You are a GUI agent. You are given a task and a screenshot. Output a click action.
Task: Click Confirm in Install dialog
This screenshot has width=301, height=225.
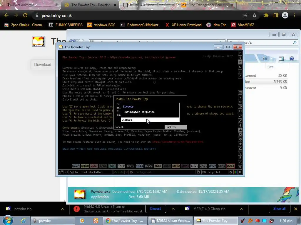(x=175, y=127)
